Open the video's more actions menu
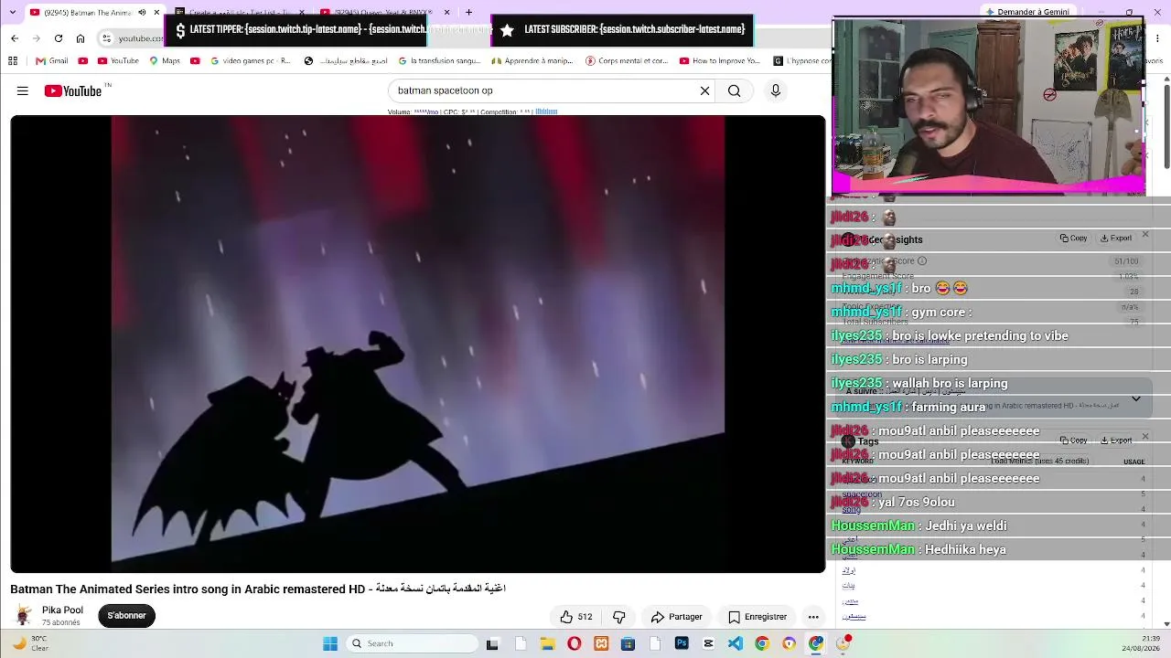This screenshot has width=1171, height=658. click(813, 617)
